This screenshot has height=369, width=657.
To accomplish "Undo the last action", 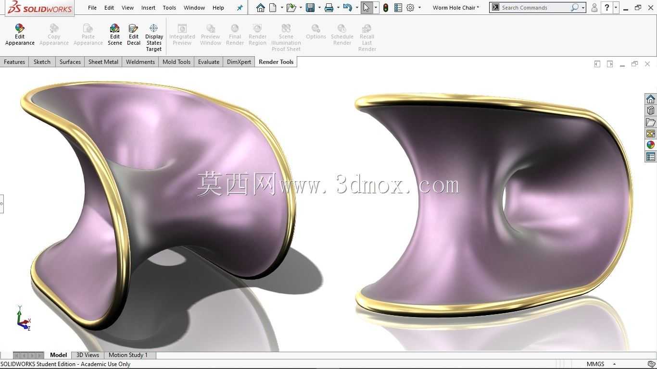I will (348, 8).
